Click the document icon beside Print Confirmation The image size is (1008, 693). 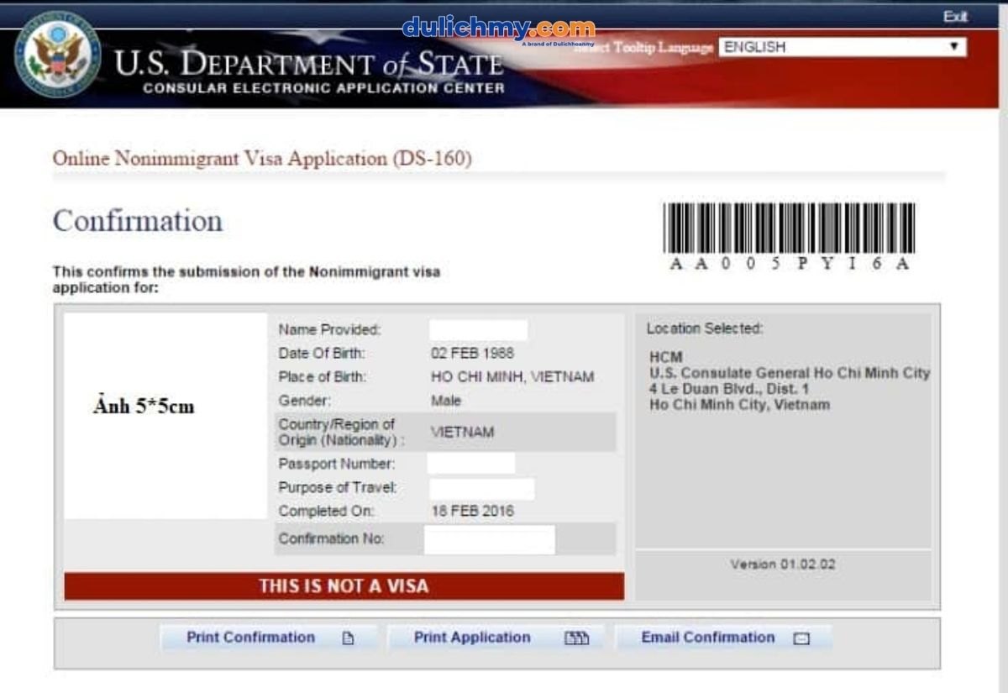(348, 638)
